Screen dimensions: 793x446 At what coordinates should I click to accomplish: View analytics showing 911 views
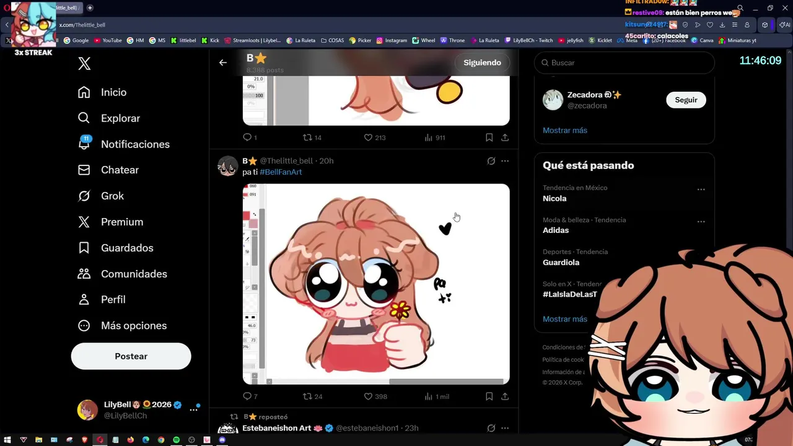[434, 138]
